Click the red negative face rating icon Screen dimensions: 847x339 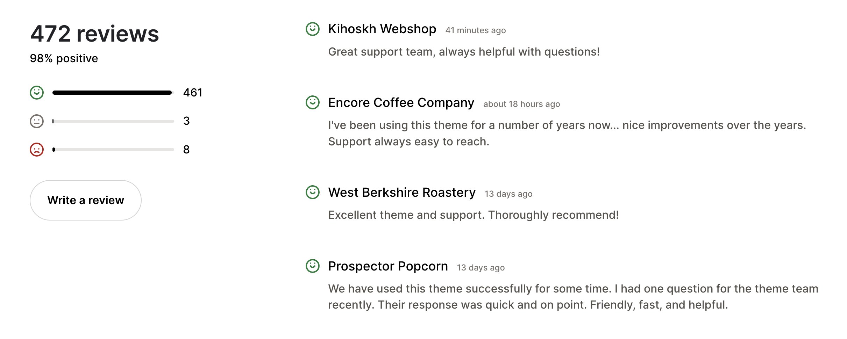(36, 150)
